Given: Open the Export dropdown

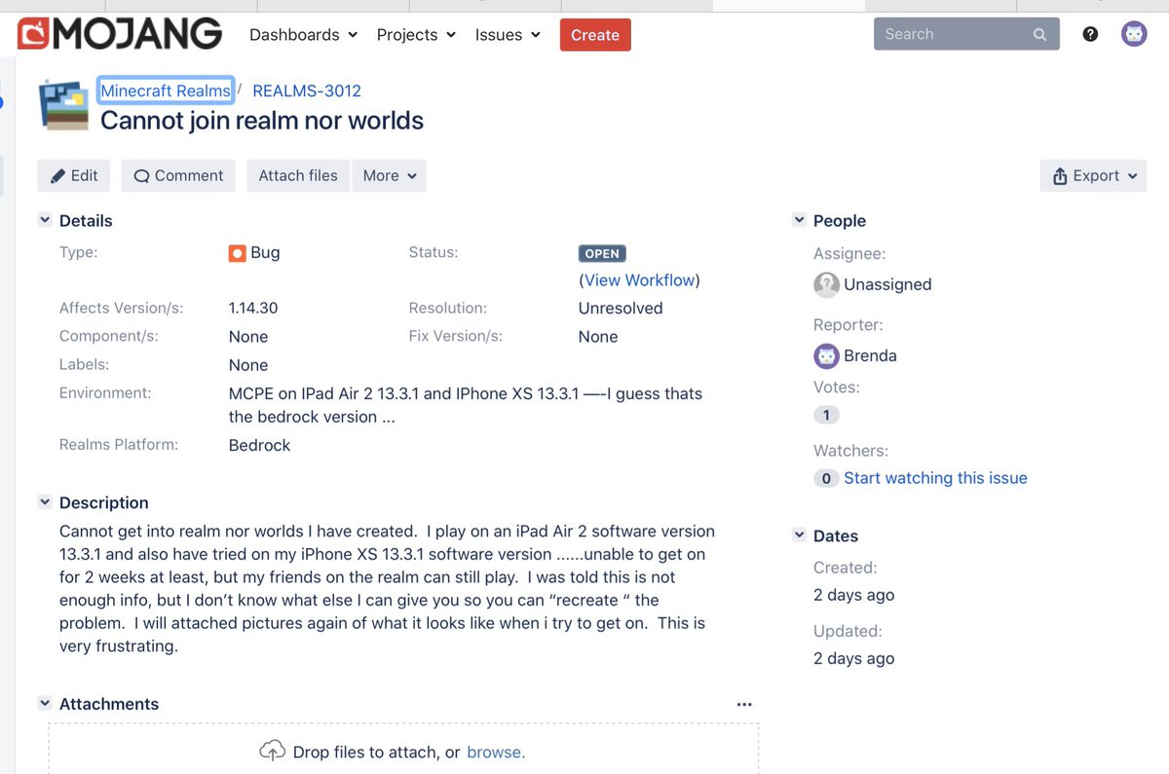Looking at the screenshot, I should [1093, 175].
